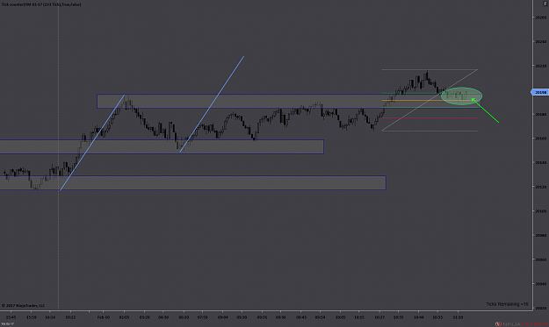Select the blue current price marker on the axis
This screenshot has width=549, height=327.
click(540, 92)
